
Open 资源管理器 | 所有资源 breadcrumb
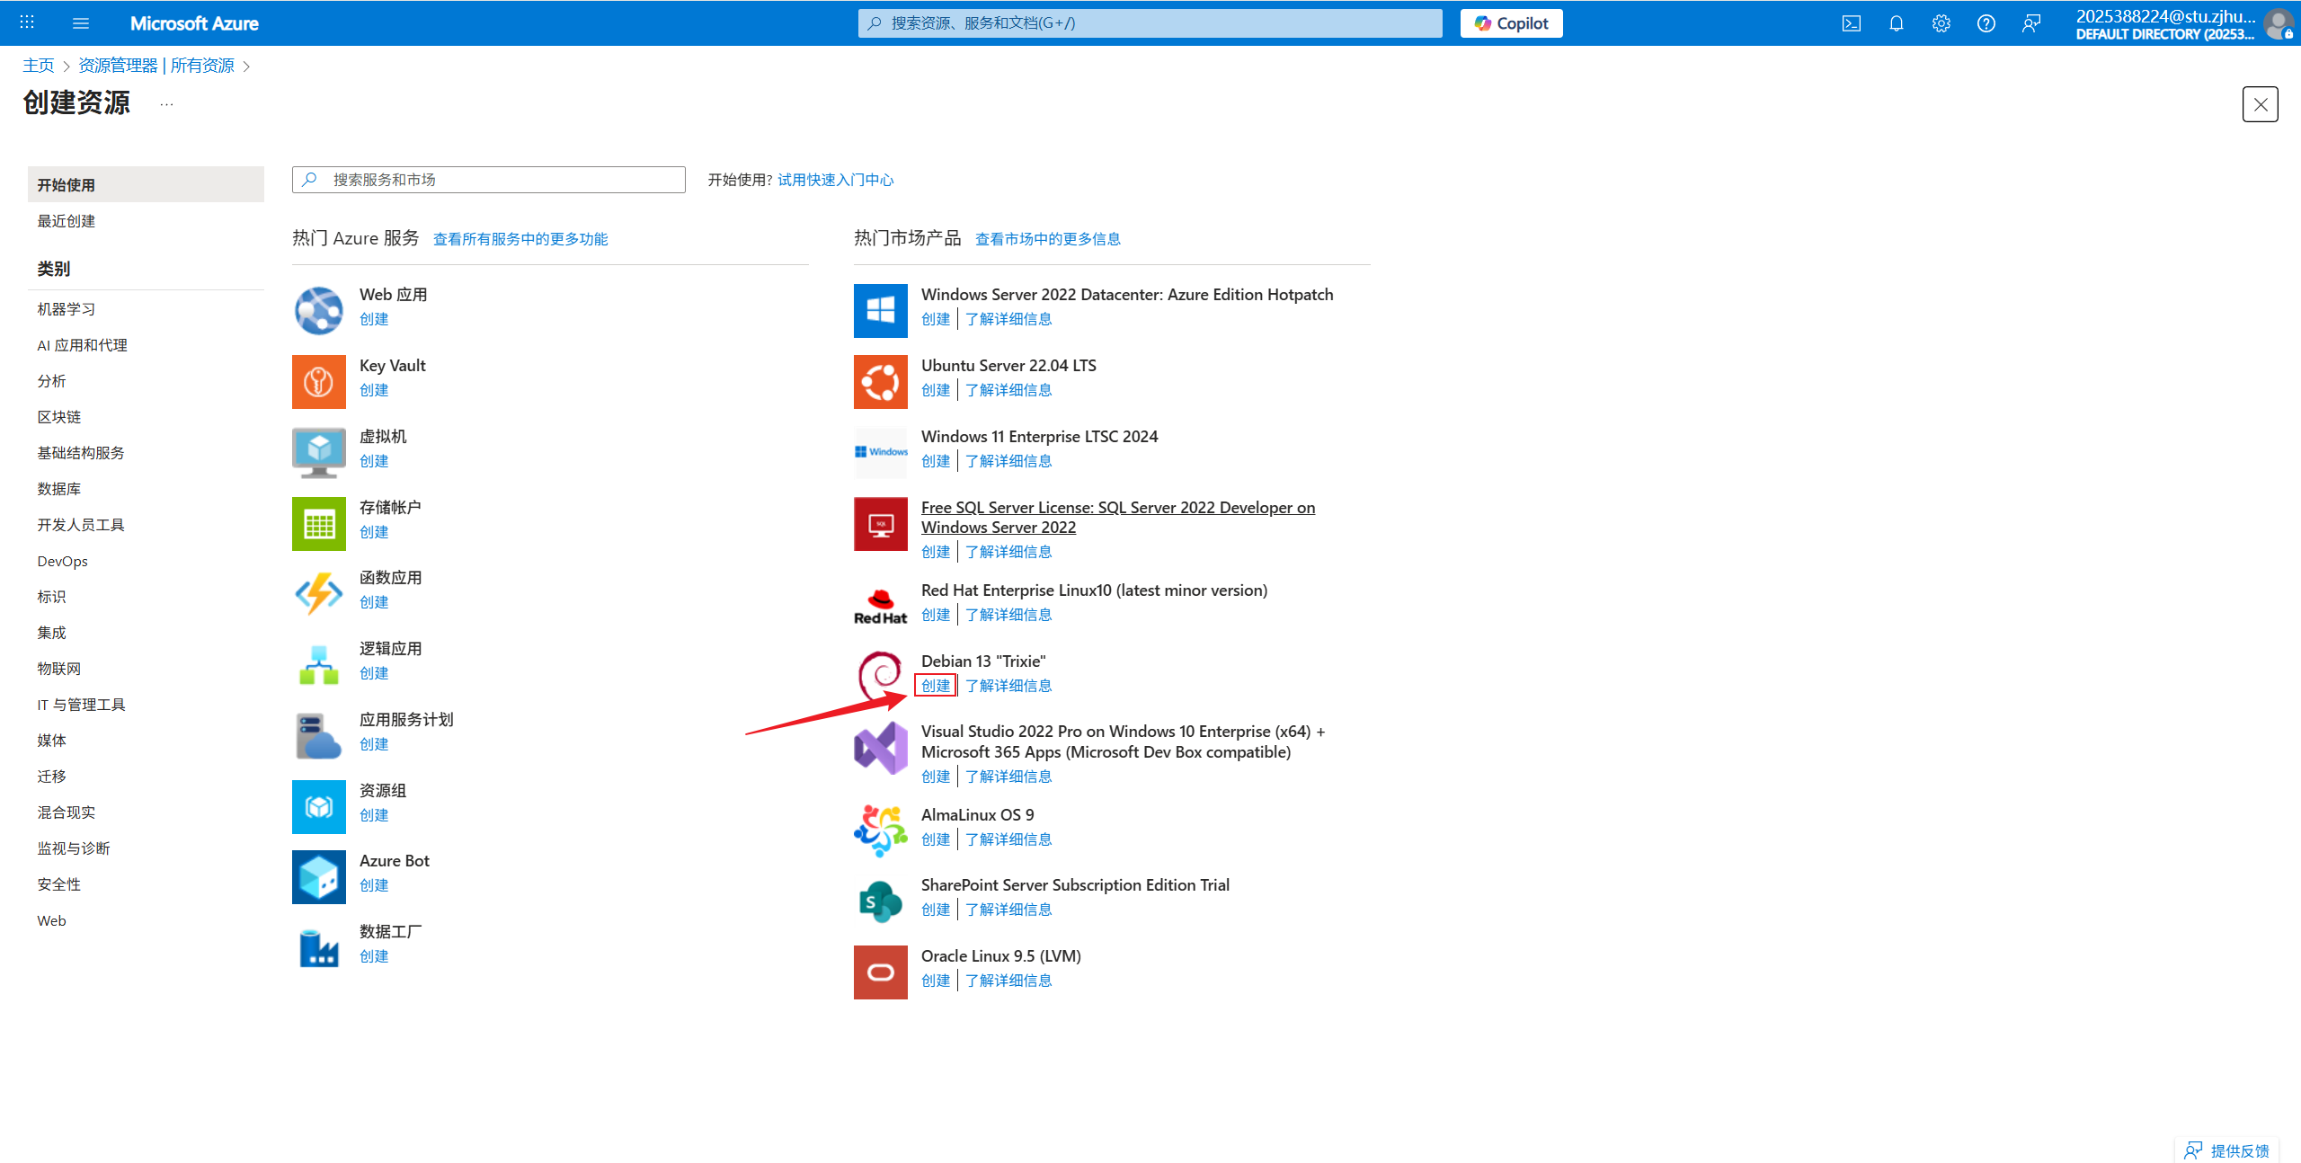coord(156,66)
